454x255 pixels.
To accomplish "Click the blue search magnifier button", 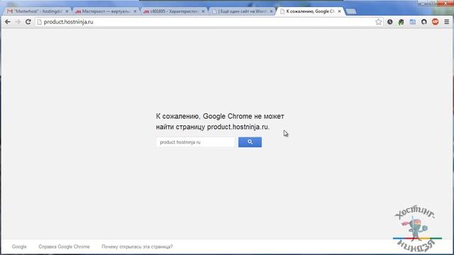I will coord(250,142).
